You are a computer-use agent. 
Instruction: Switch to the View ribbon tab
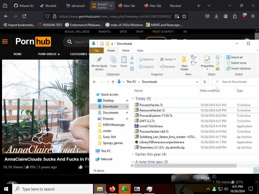(140, 51)
